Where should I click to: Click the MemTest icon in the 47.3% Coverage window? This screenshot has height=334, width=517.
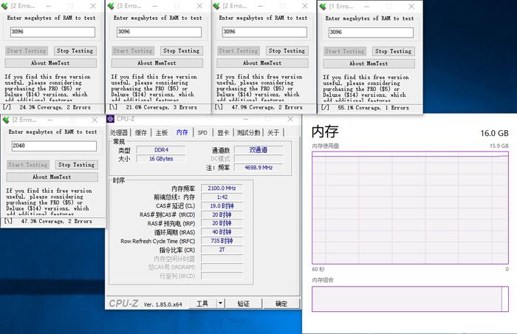[x=6, y=120]
